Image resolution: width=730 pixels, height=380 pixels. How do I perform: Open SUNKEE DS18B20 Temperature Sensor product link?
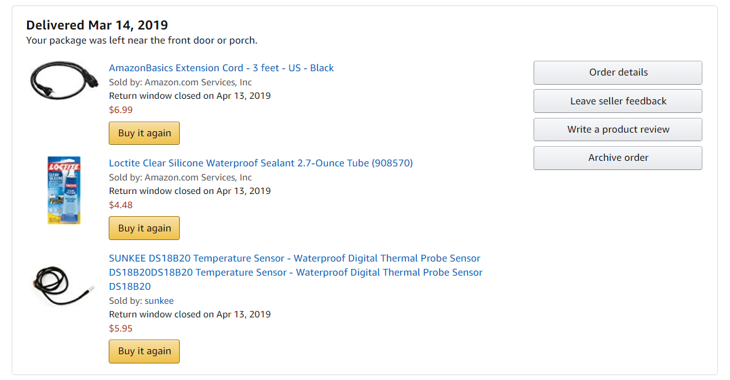click(x=296, y=273)
